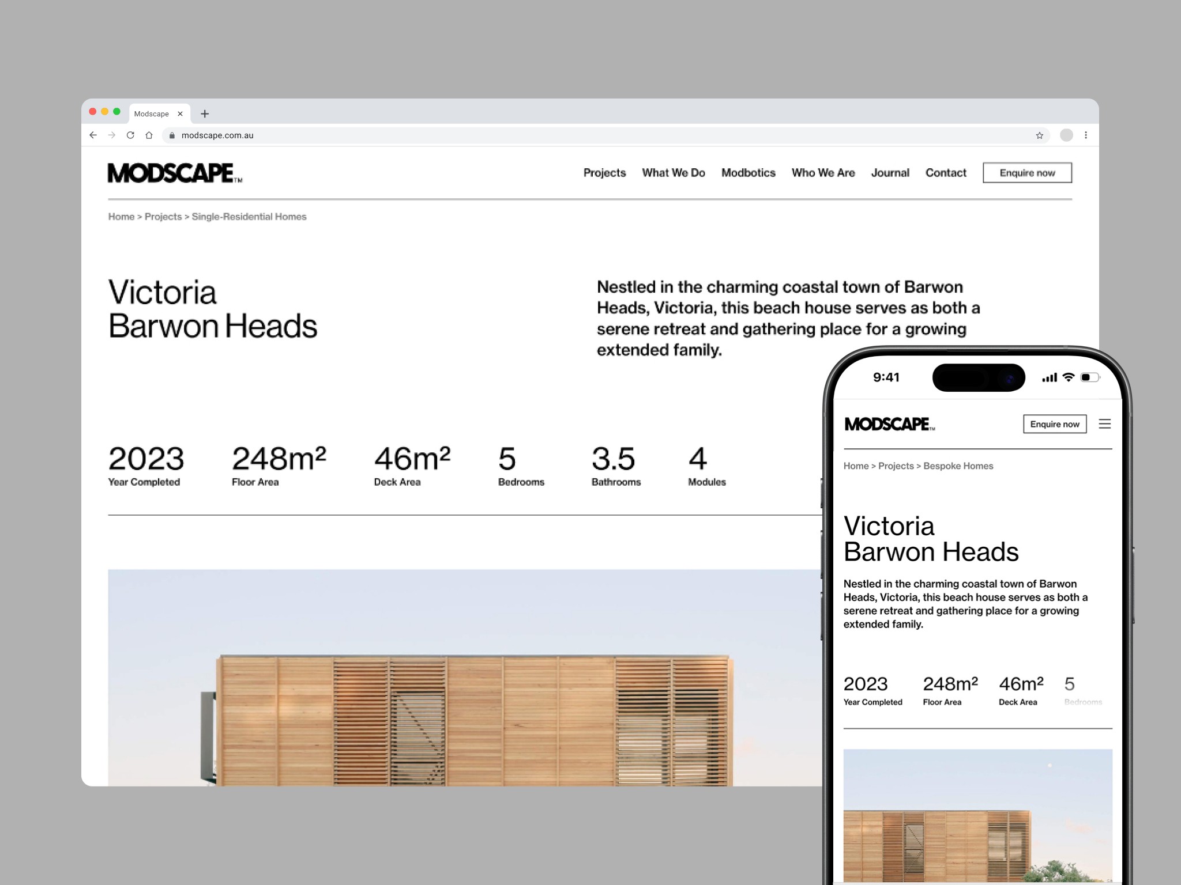This screenshot has height=885, width=1181.
Task: Open the Projects nav menu
Action: point(604,173)
